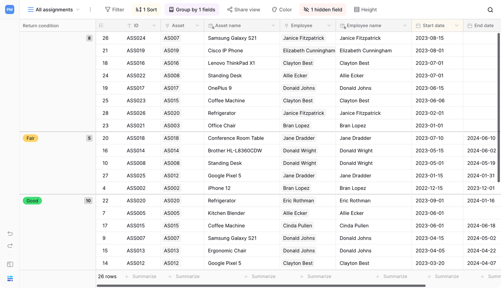501x288 pixels.
Task: Click the horizontal scrollbar at the bottom
Action: coord(261,286)
